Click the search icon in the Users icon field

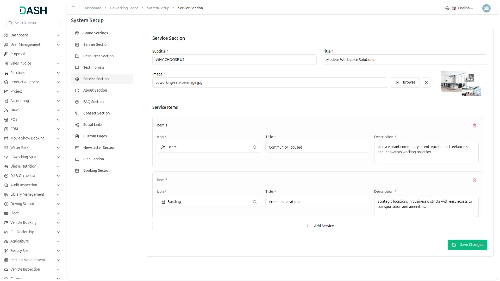coord(254,147)
